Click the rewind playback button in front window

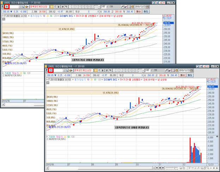coord(157,168)
